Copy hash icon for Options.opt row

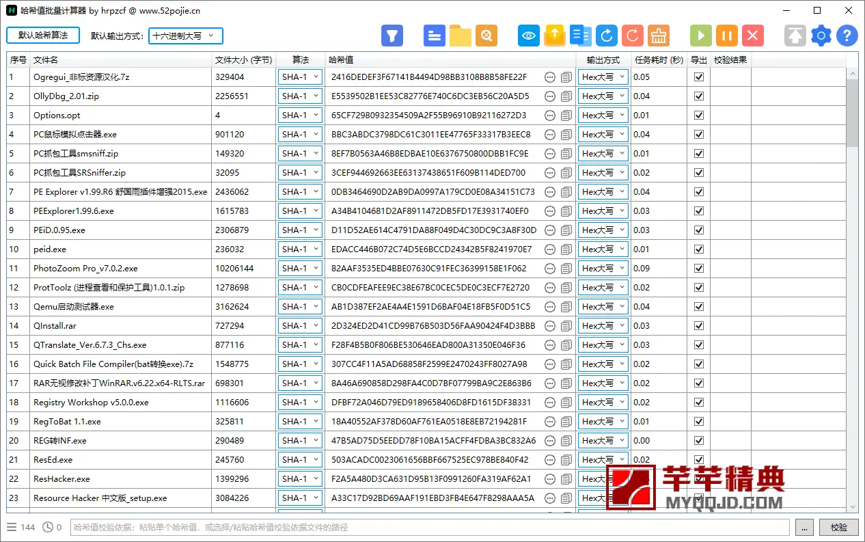pyautogui.click(x=566, y=116)
